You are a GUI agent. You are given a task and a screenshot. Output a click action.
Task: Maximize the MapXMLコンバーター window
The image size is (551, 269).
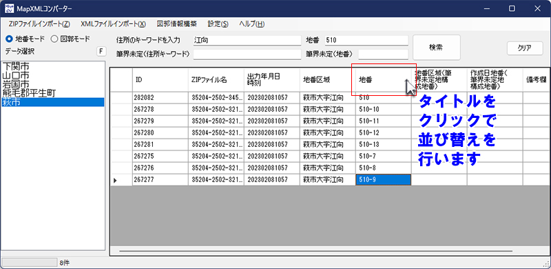coord(512,8)
